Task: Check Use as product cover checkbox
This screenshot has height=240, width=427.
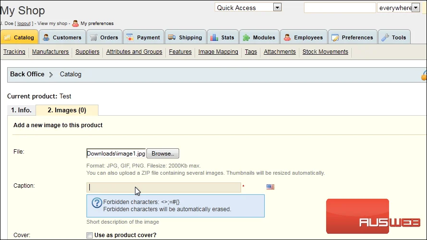Action: point(89,235)
